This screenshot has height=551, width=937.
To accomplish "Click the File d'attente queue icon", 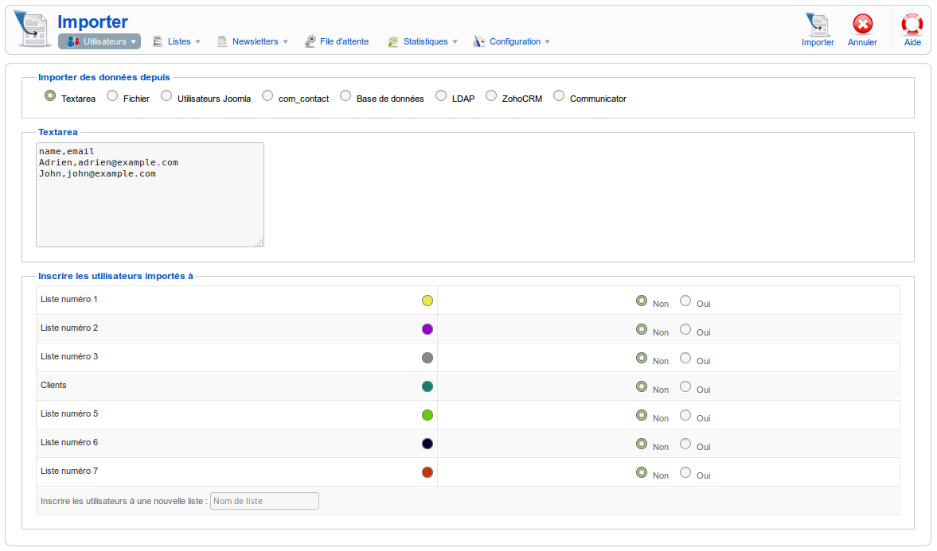I will [310, 41].
